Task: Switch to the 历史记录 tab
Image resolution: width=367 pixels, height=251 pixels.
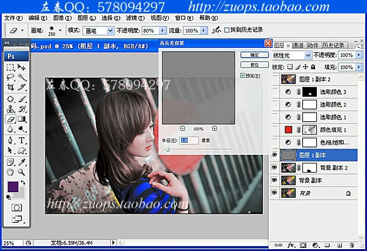Action: click(333, 45)
